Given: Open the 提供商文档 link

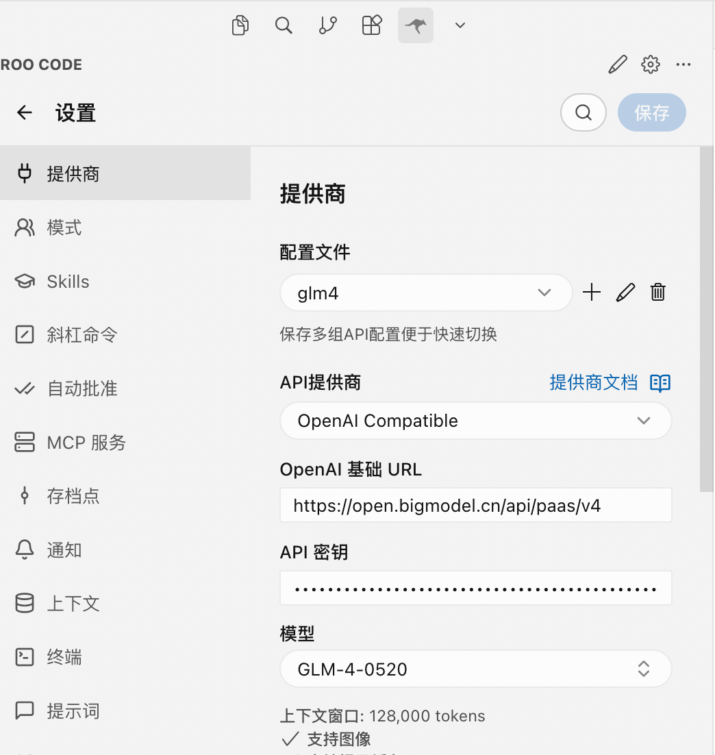Looking at the screenshot, I should point(594,383).
